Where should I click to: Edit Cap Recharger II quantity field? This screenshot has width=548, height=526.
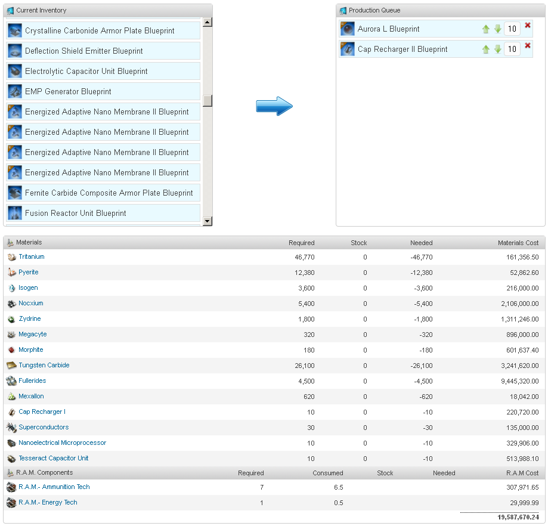point(512,49)
